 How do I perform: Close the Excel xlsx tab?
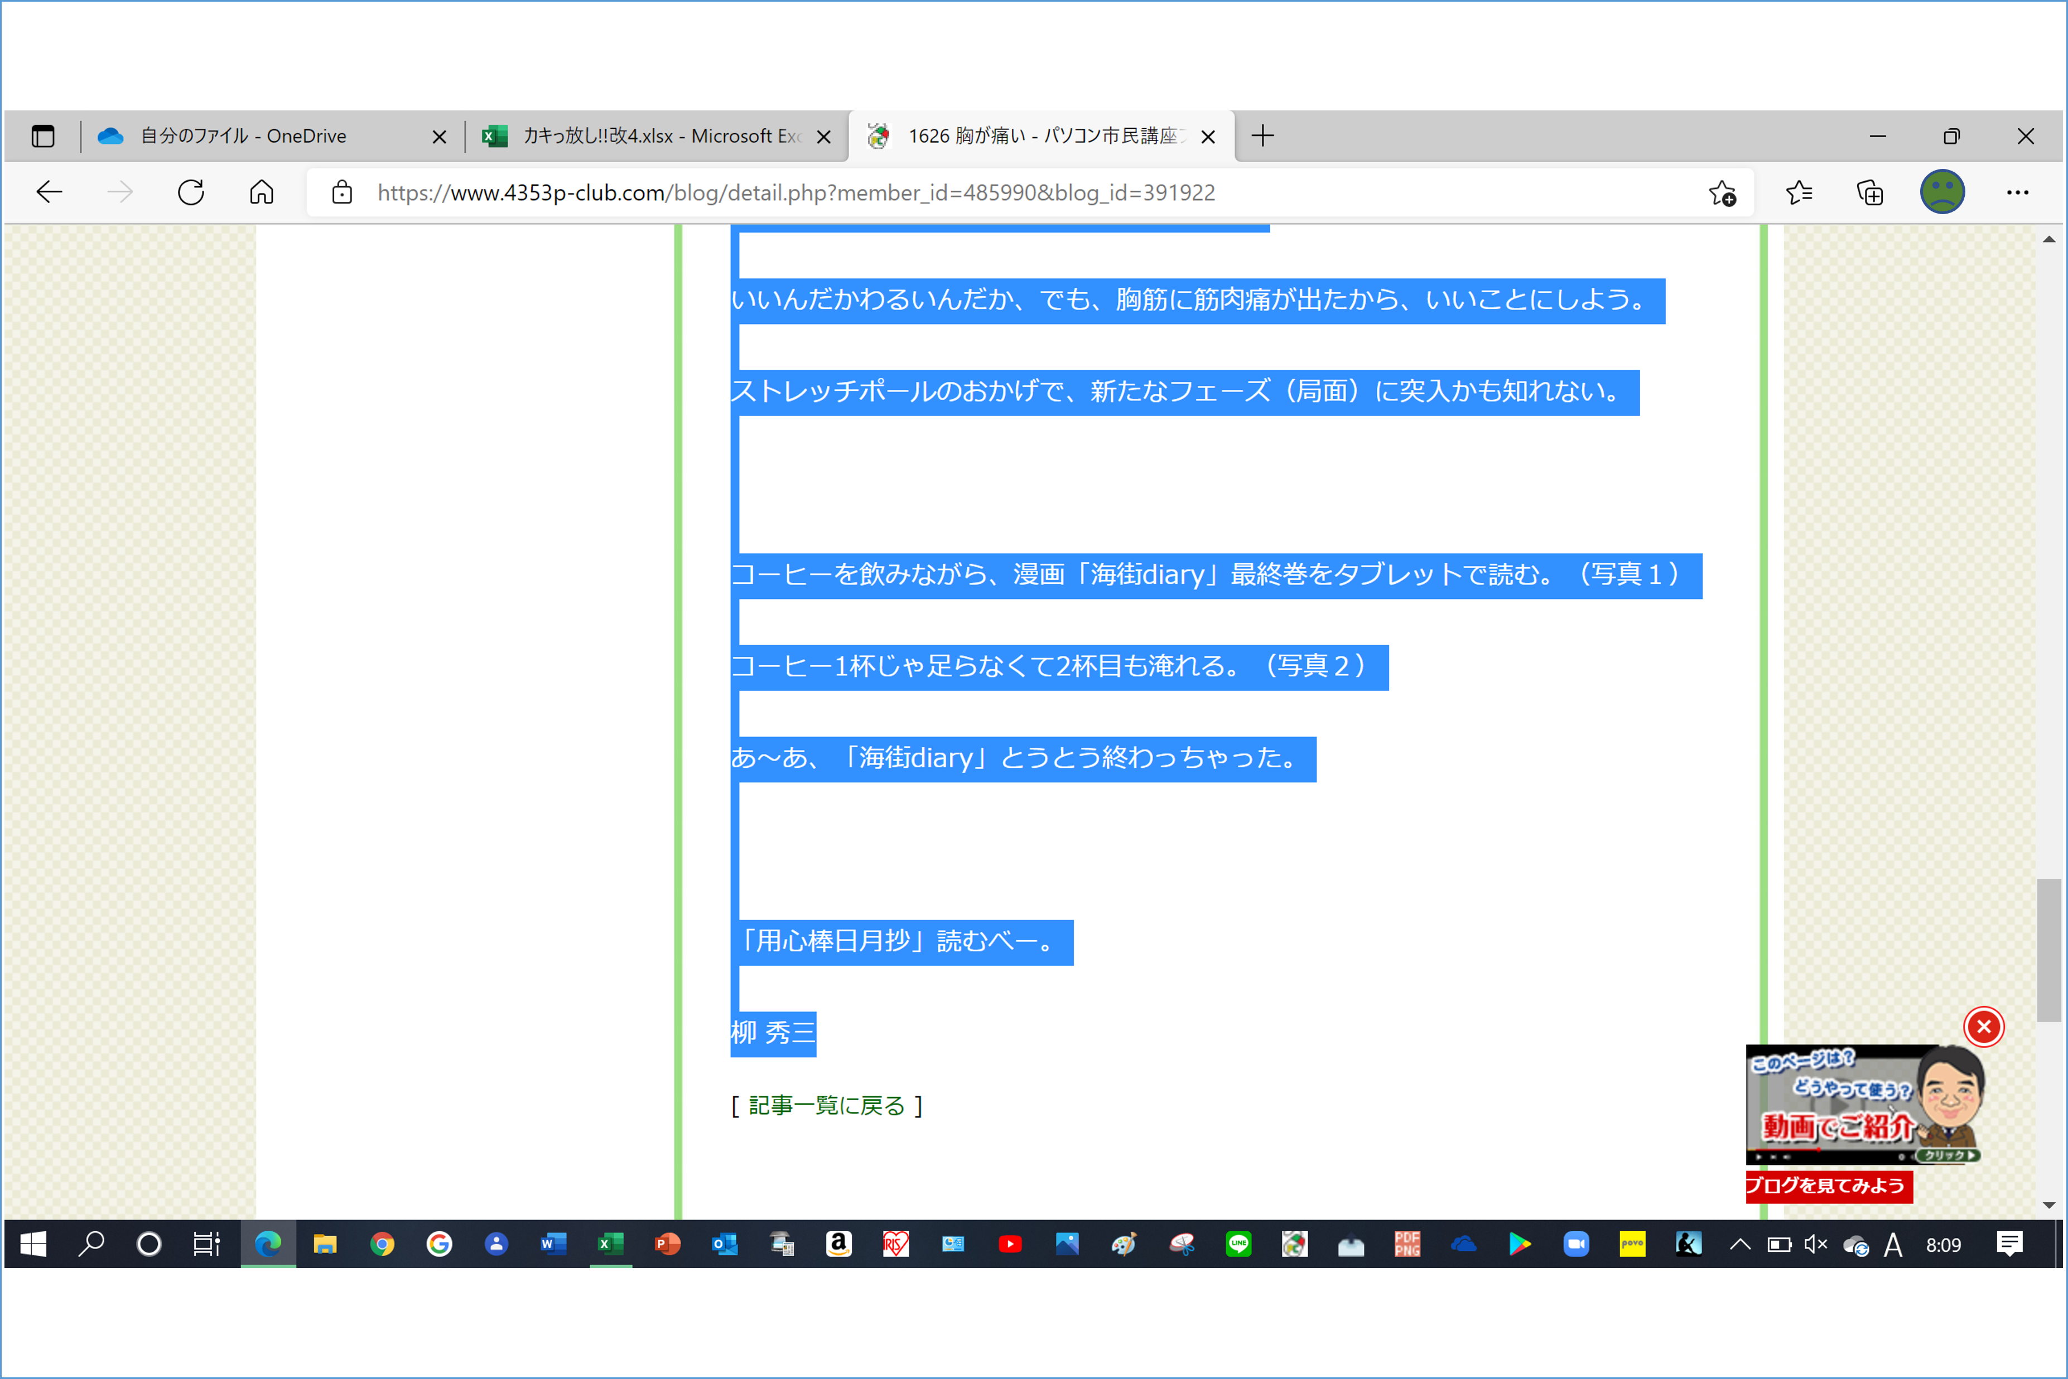(823, 136)
